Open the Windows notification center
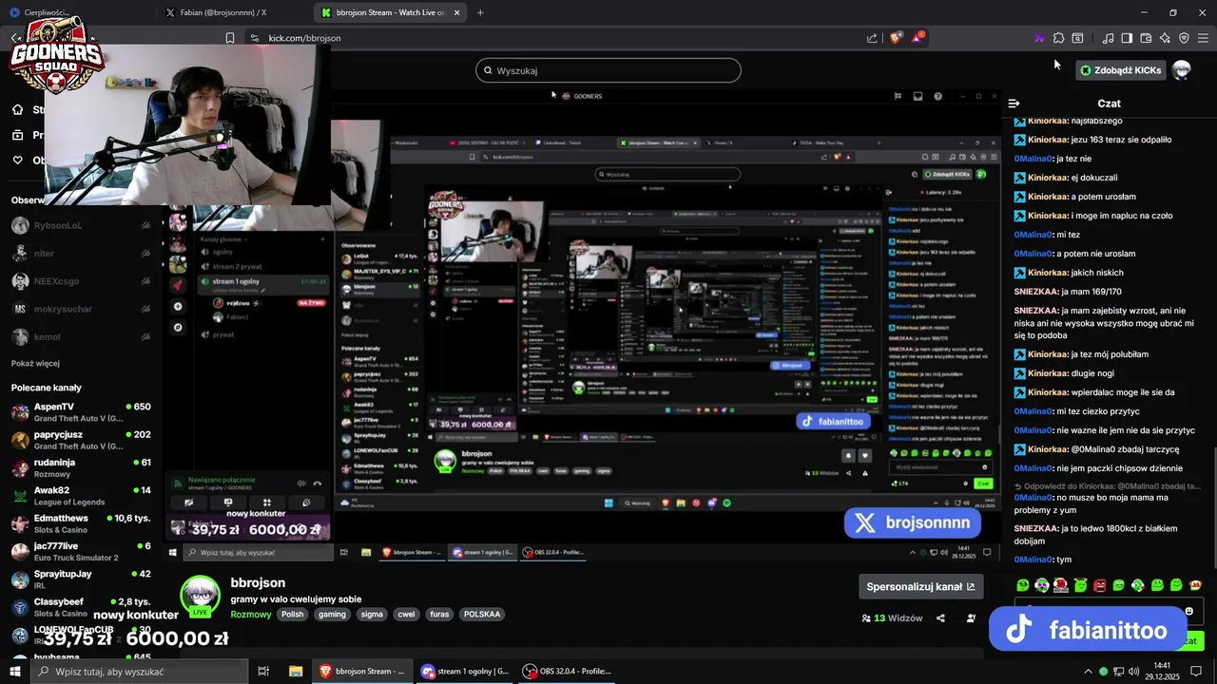Screen dimensions: 1217x684 [x=1196, y=672]
